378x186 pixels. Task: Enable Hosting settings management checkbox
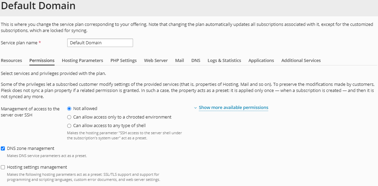tap(3, 167)
